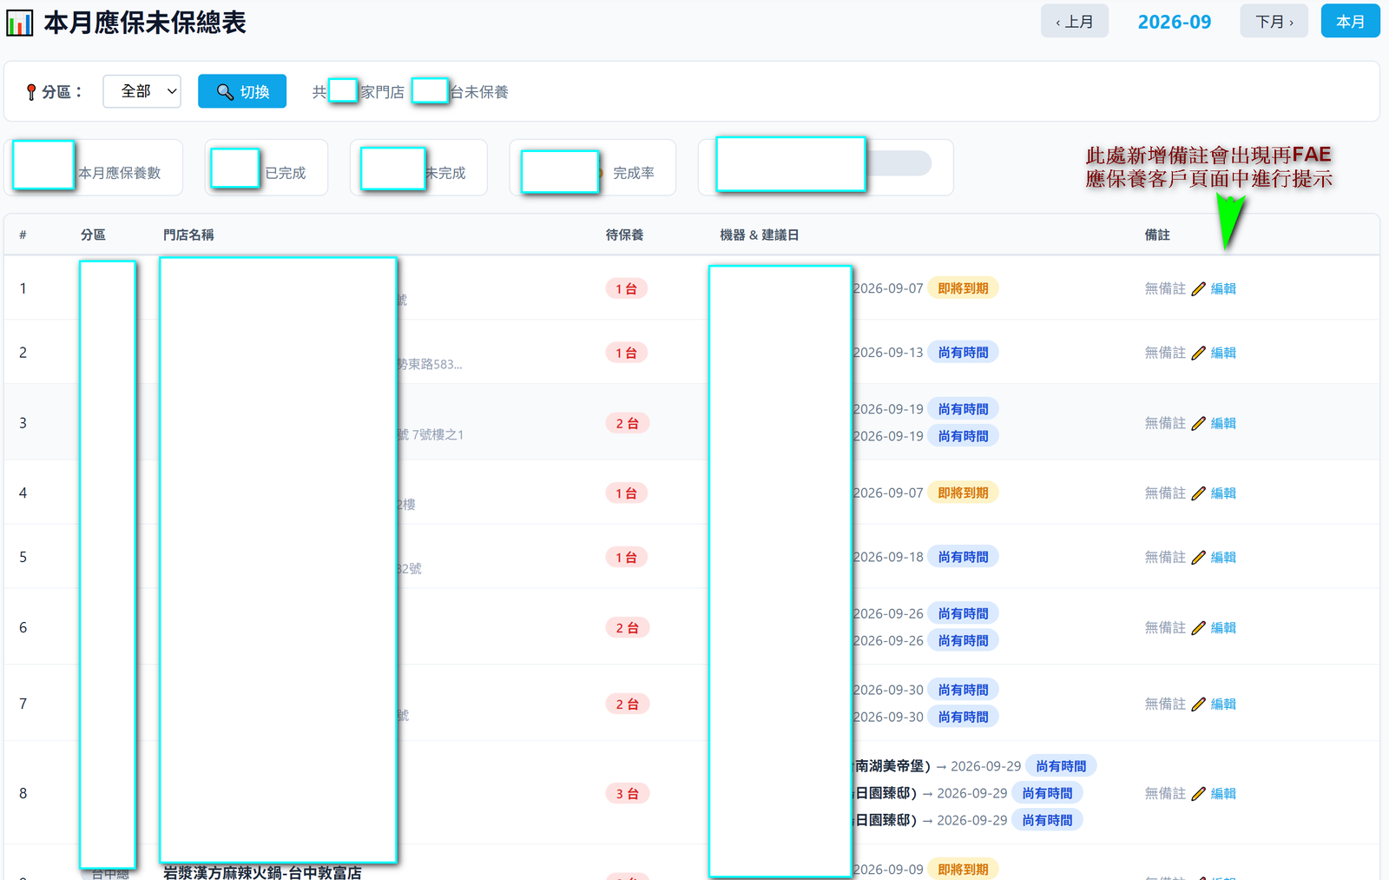1389x880 pixels.
Task: Click the 待保養 column header
Action: (x=624, y=235)
